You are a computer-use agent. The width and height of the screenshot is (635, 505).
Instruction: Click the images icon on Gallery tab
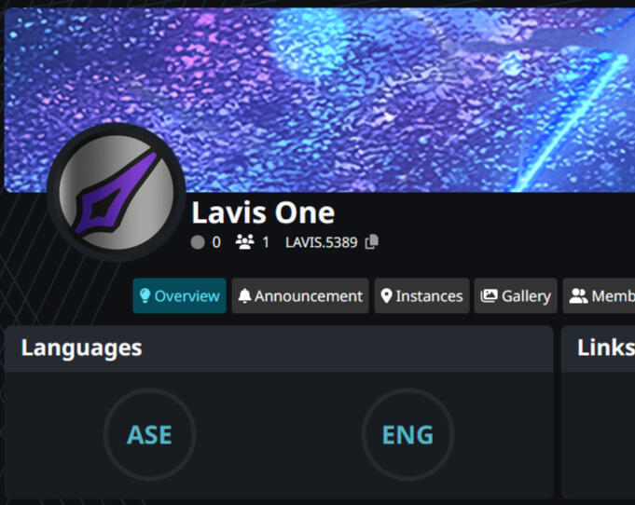489,295
